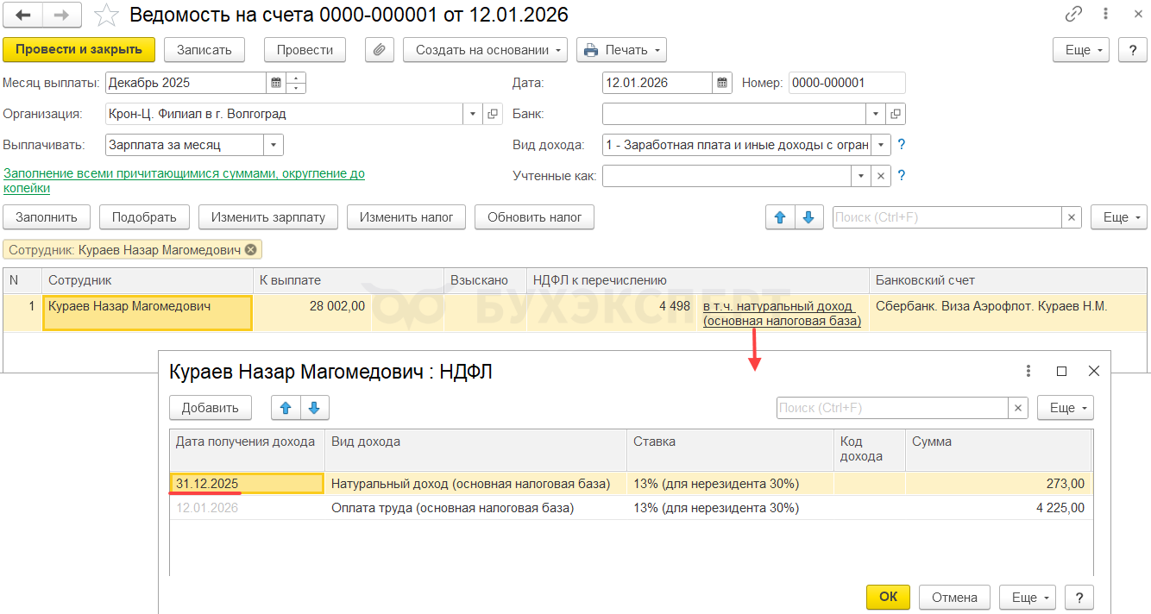
Task: Confirm НДФЛ dialog with ОК
Action: (888, 597)
